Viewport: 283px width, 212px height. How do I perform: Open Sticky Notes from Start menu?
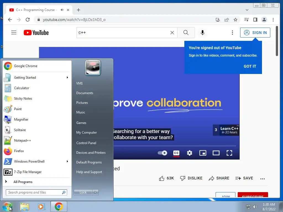[x=37, y=99]
